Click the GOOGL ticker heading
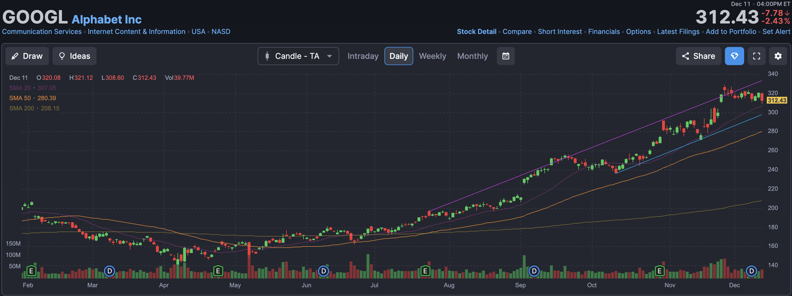Screen dimensions: 792x296 click(35, 17)
